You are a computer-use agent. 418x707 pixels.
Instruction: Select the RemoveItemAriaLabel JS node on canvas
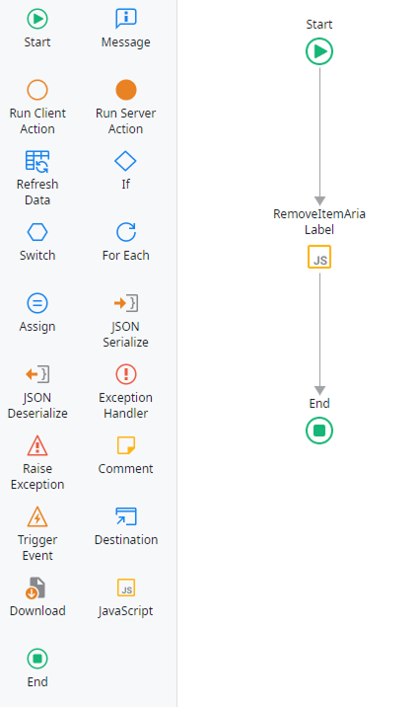[x=319, y=257]
